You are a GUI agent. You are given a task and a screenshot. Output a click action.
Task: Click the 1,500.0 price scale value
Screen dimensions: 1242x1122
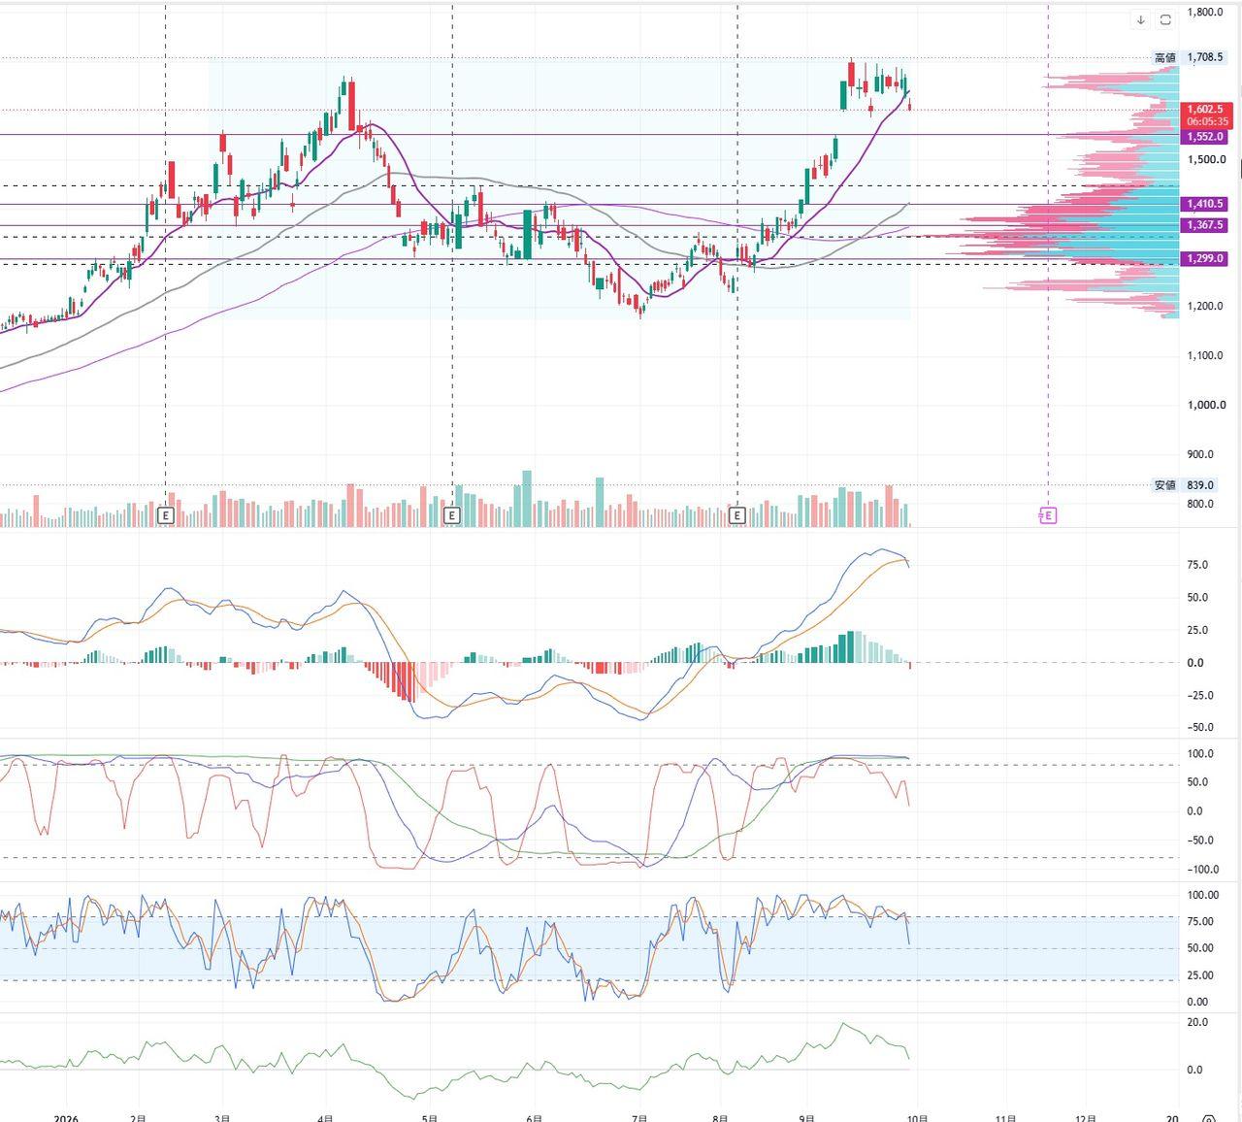tap(1205, 159)
